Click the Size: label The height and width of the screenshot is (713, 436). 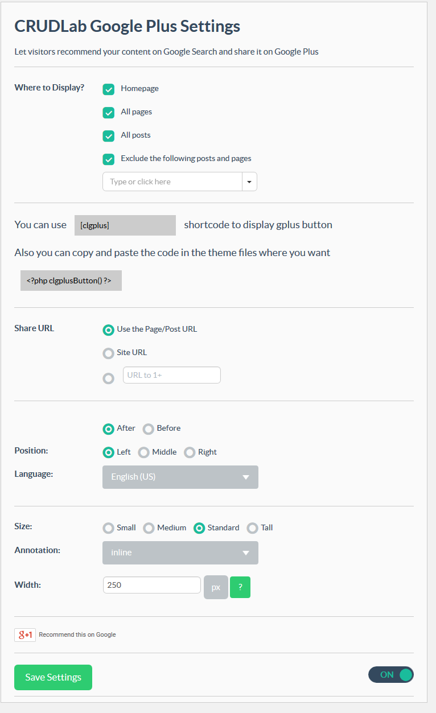(x=23, y=526)
